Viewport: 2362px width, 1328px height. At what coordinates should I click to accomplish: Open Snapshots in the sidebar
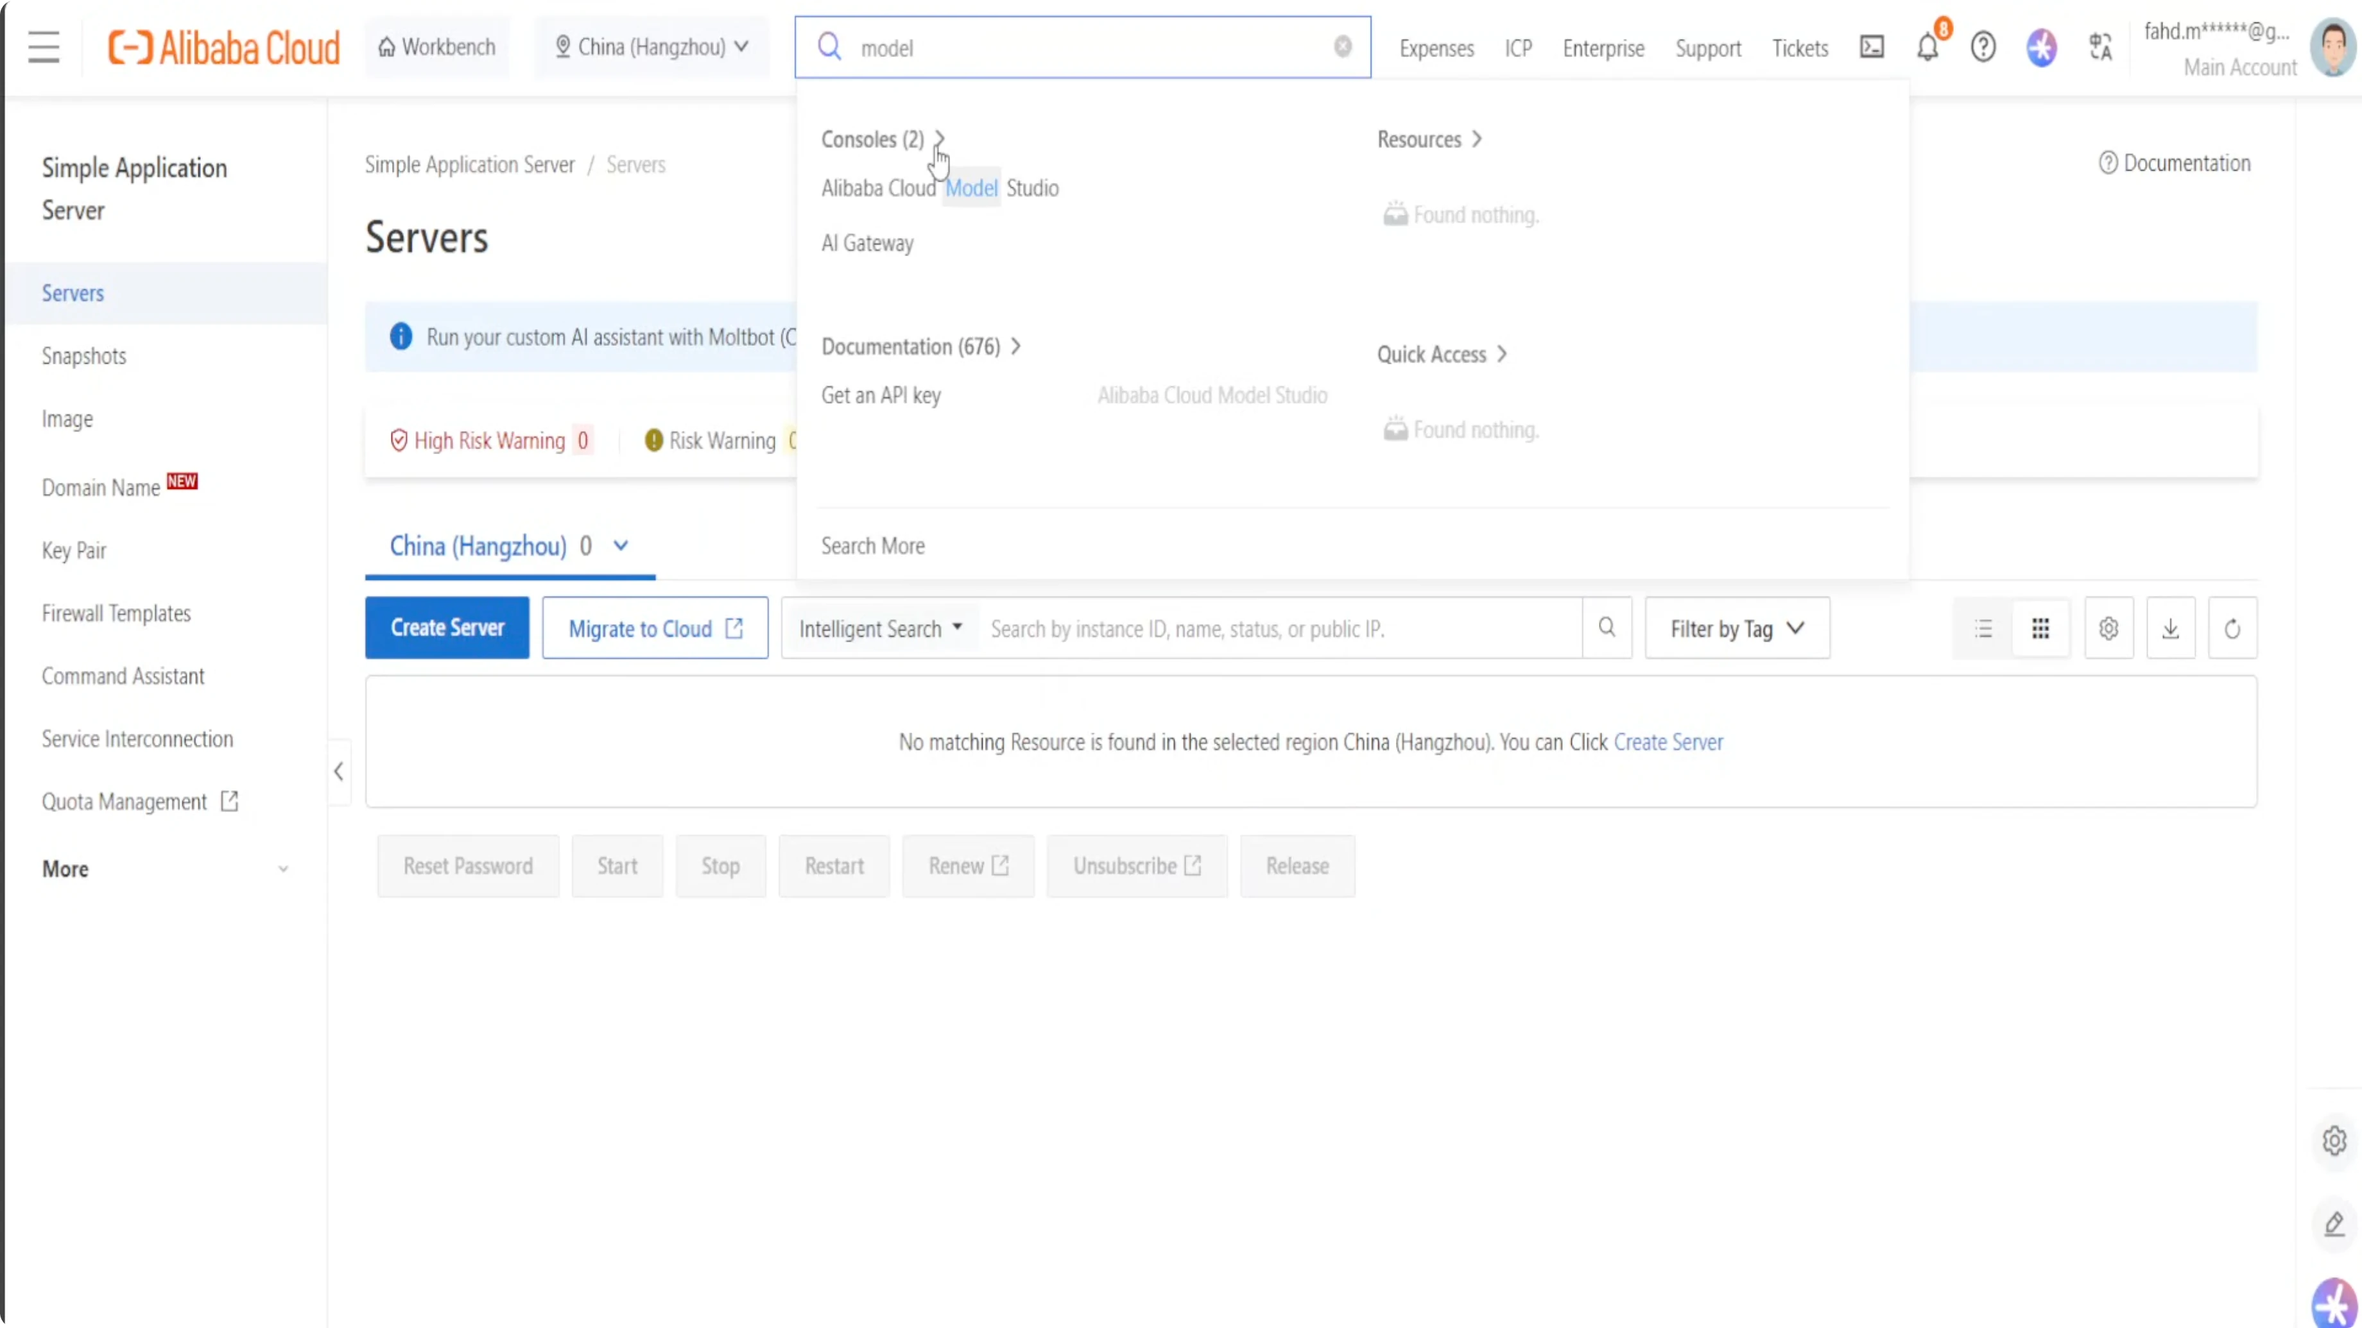(x=83, y=355)
